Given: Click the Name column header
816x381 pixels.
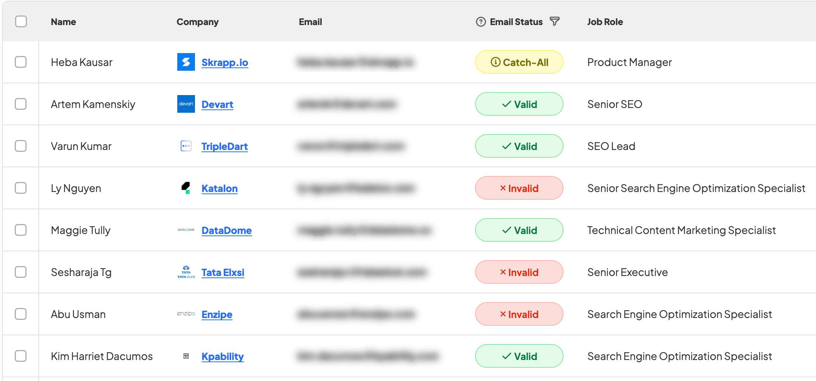Looking at the screenshot, I should (63, 21).
